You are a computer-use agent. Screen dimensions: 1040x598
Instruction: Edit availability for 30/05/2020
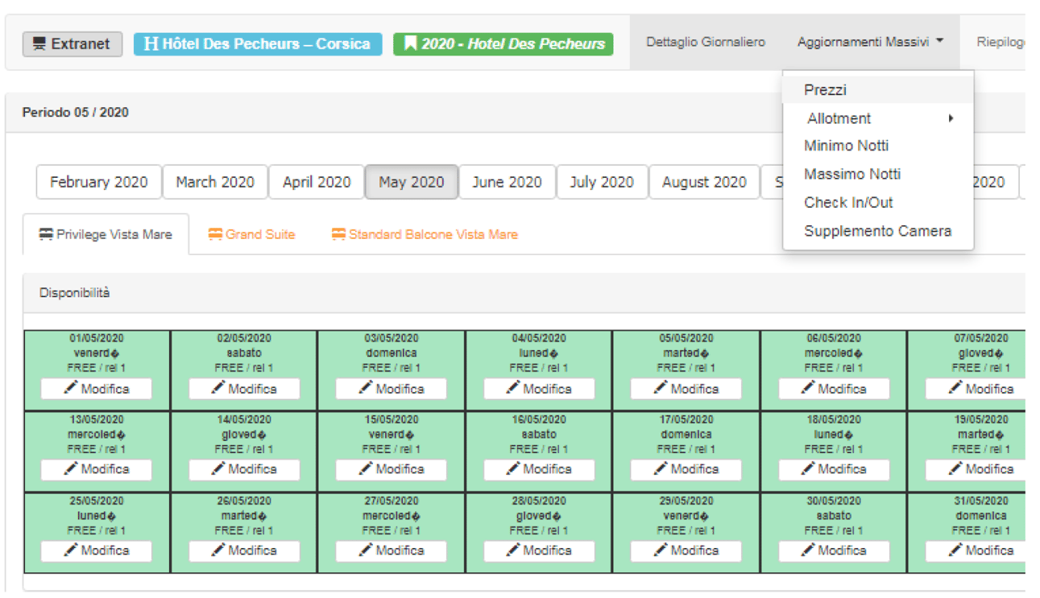click(x=834, y=551)
